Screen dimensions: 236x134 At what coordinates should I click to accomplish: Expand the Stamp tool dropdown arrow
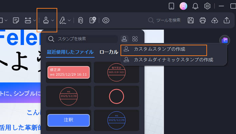pyautogui.click(x=53, y=20)
